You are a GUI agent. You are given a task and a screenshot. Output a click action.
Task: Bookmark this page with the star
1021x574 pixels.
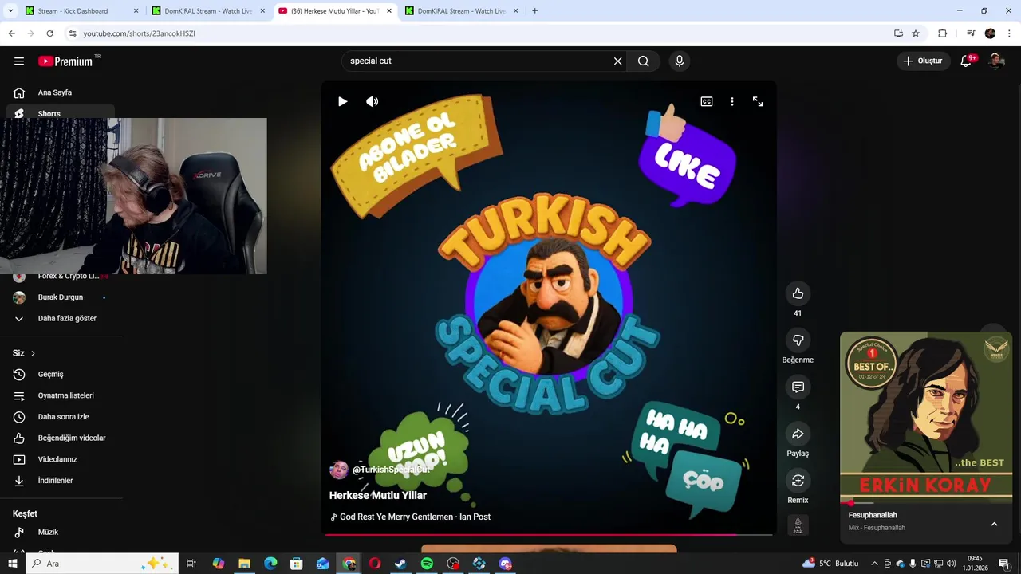tap(916, 33)
